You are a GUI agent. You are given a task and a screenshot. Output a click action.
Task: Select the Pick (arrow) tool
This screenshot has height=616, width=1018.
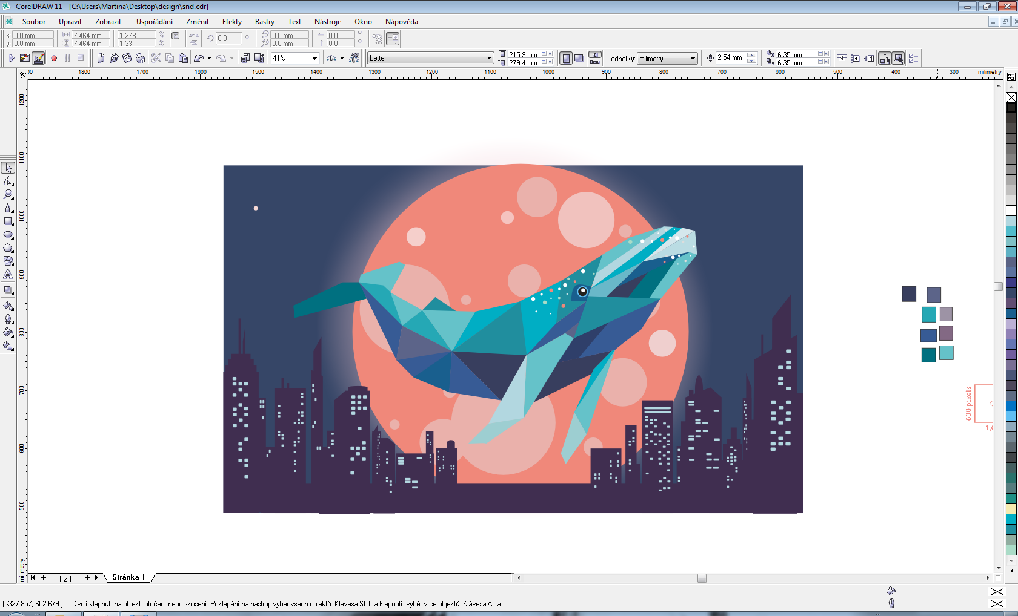tap(8, 168)
